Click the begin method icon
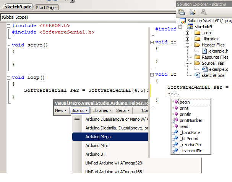The image size is (232, 182). click(175, 101)
